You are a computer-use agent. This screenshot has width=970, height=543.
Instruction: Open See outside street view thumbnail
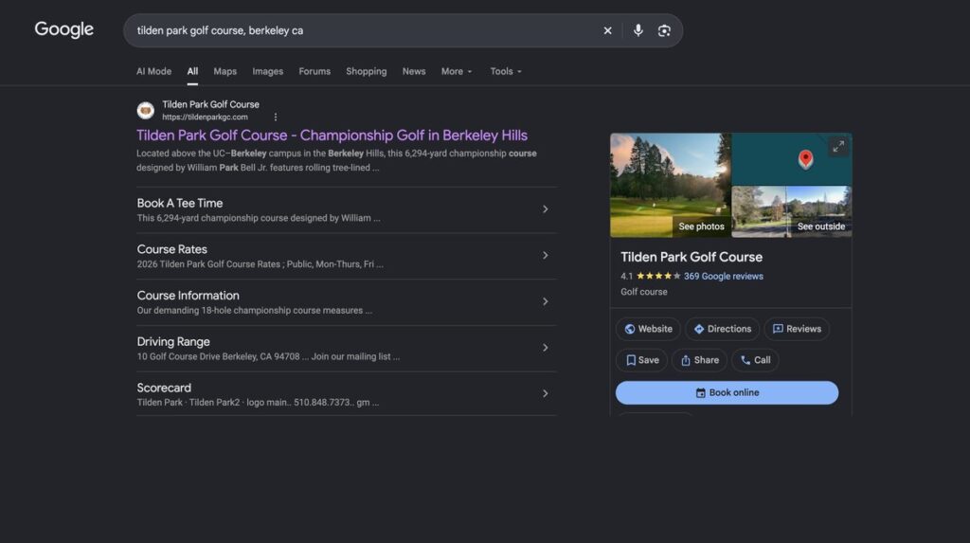(x=792, y=211)
